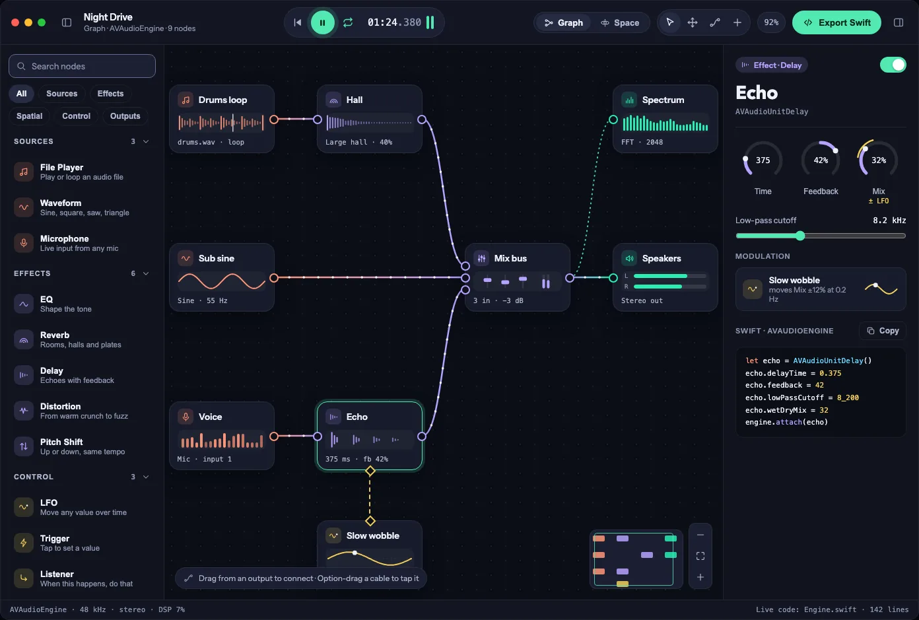Select the cable connect tool
This screenshot has height=620, width=919.
pos(715,22)
